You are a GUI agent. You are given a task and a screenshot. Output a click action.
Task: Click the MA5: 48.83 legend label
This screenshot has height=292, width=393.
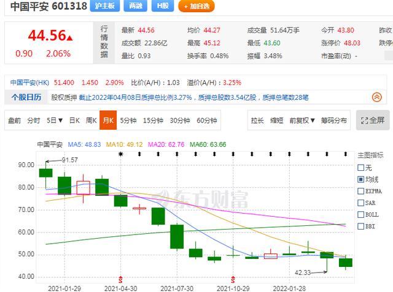pos(84,144)
